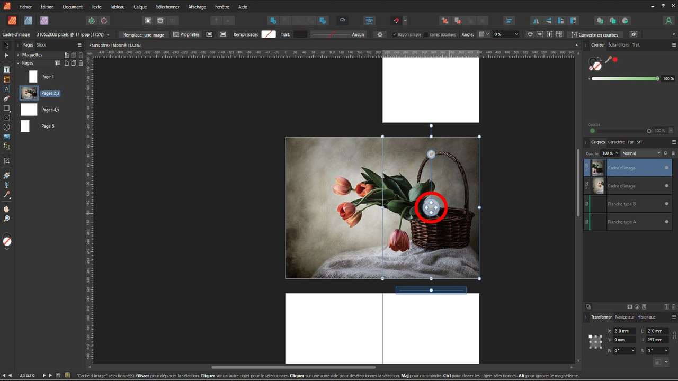Toggle visibility dot of "Planche type B" layer
Viewport: 678px width, 381px height.
pyautogui.click(x=666, y=204)
